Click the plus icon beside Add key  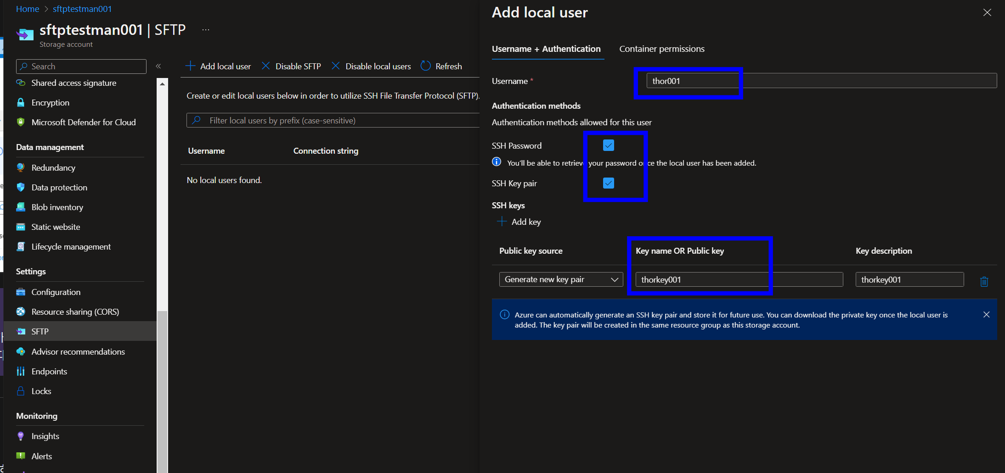(x=502, y=222)
